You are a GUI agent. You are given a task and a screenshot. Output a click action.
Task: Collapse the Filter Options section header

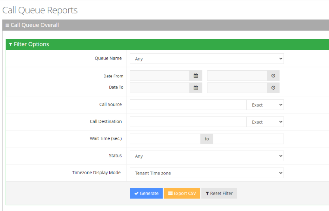click(29, 44)
